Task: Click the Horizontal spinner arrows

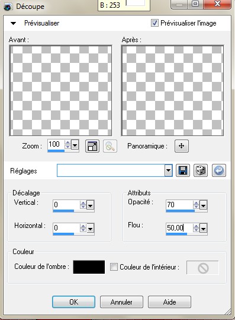Action: pyautogui.click(x=83, y=228)
